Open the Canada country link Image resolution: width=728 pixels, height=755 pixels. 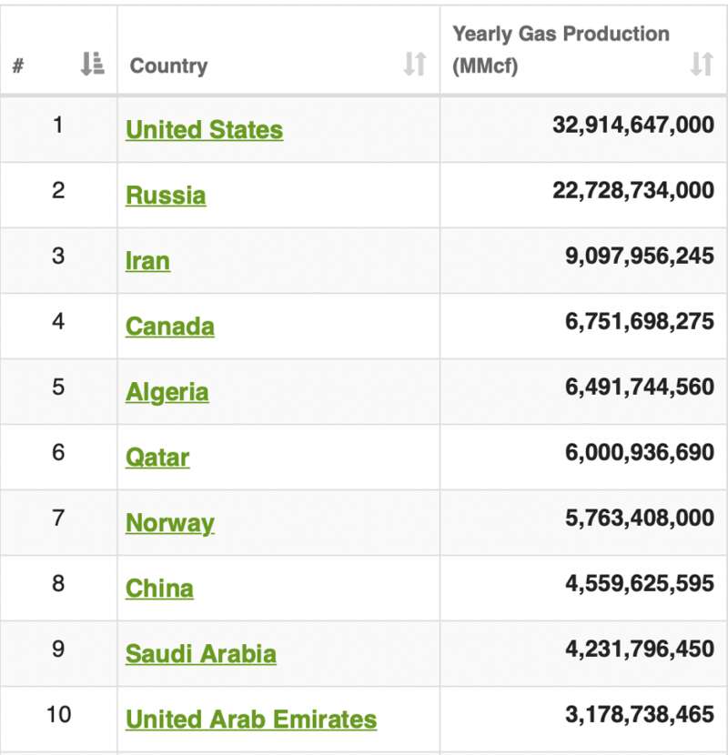[x=169, y=327]
